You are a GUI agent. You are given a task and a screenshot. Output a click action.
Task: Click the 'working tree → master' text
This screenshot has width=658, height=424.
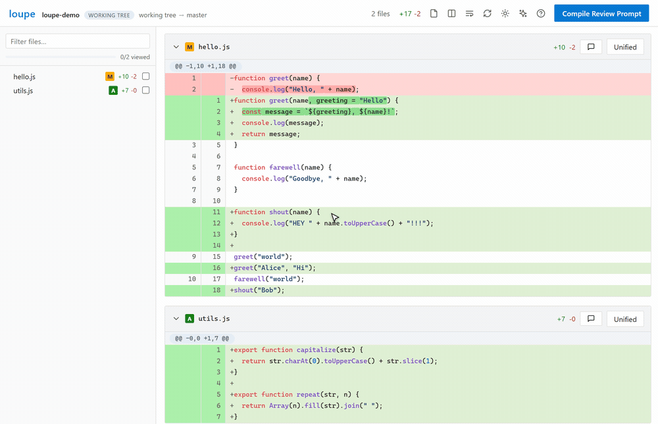pyautogui.click(x=173, y=15)
